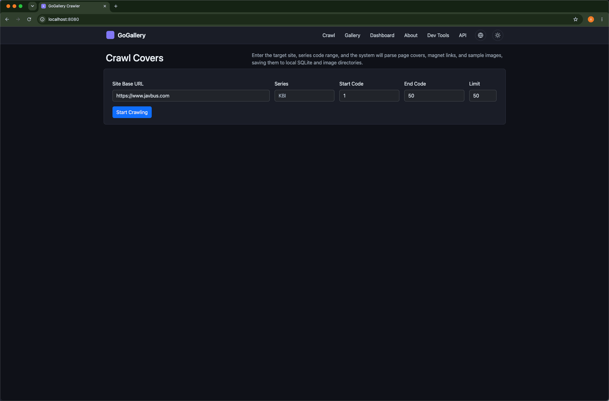This screenshot has width=609, height=401.
Task: Click the GoGallery purple logo icon
Action: click(x=110, y=35)
